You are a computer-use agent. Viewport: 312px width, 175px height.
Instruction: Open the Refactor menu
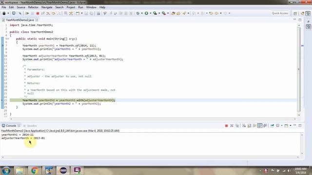(x=33, y=7)
